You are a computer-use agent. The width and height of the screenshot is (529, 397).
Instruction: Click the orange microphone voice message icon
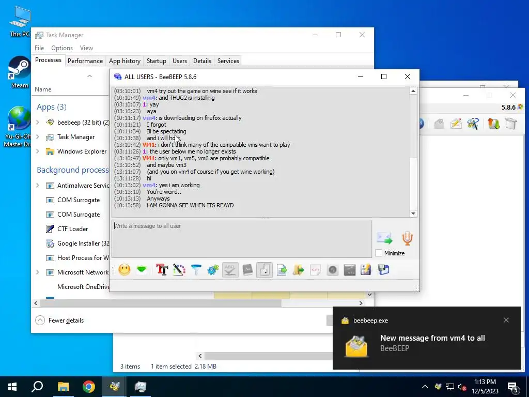(407, 238)
